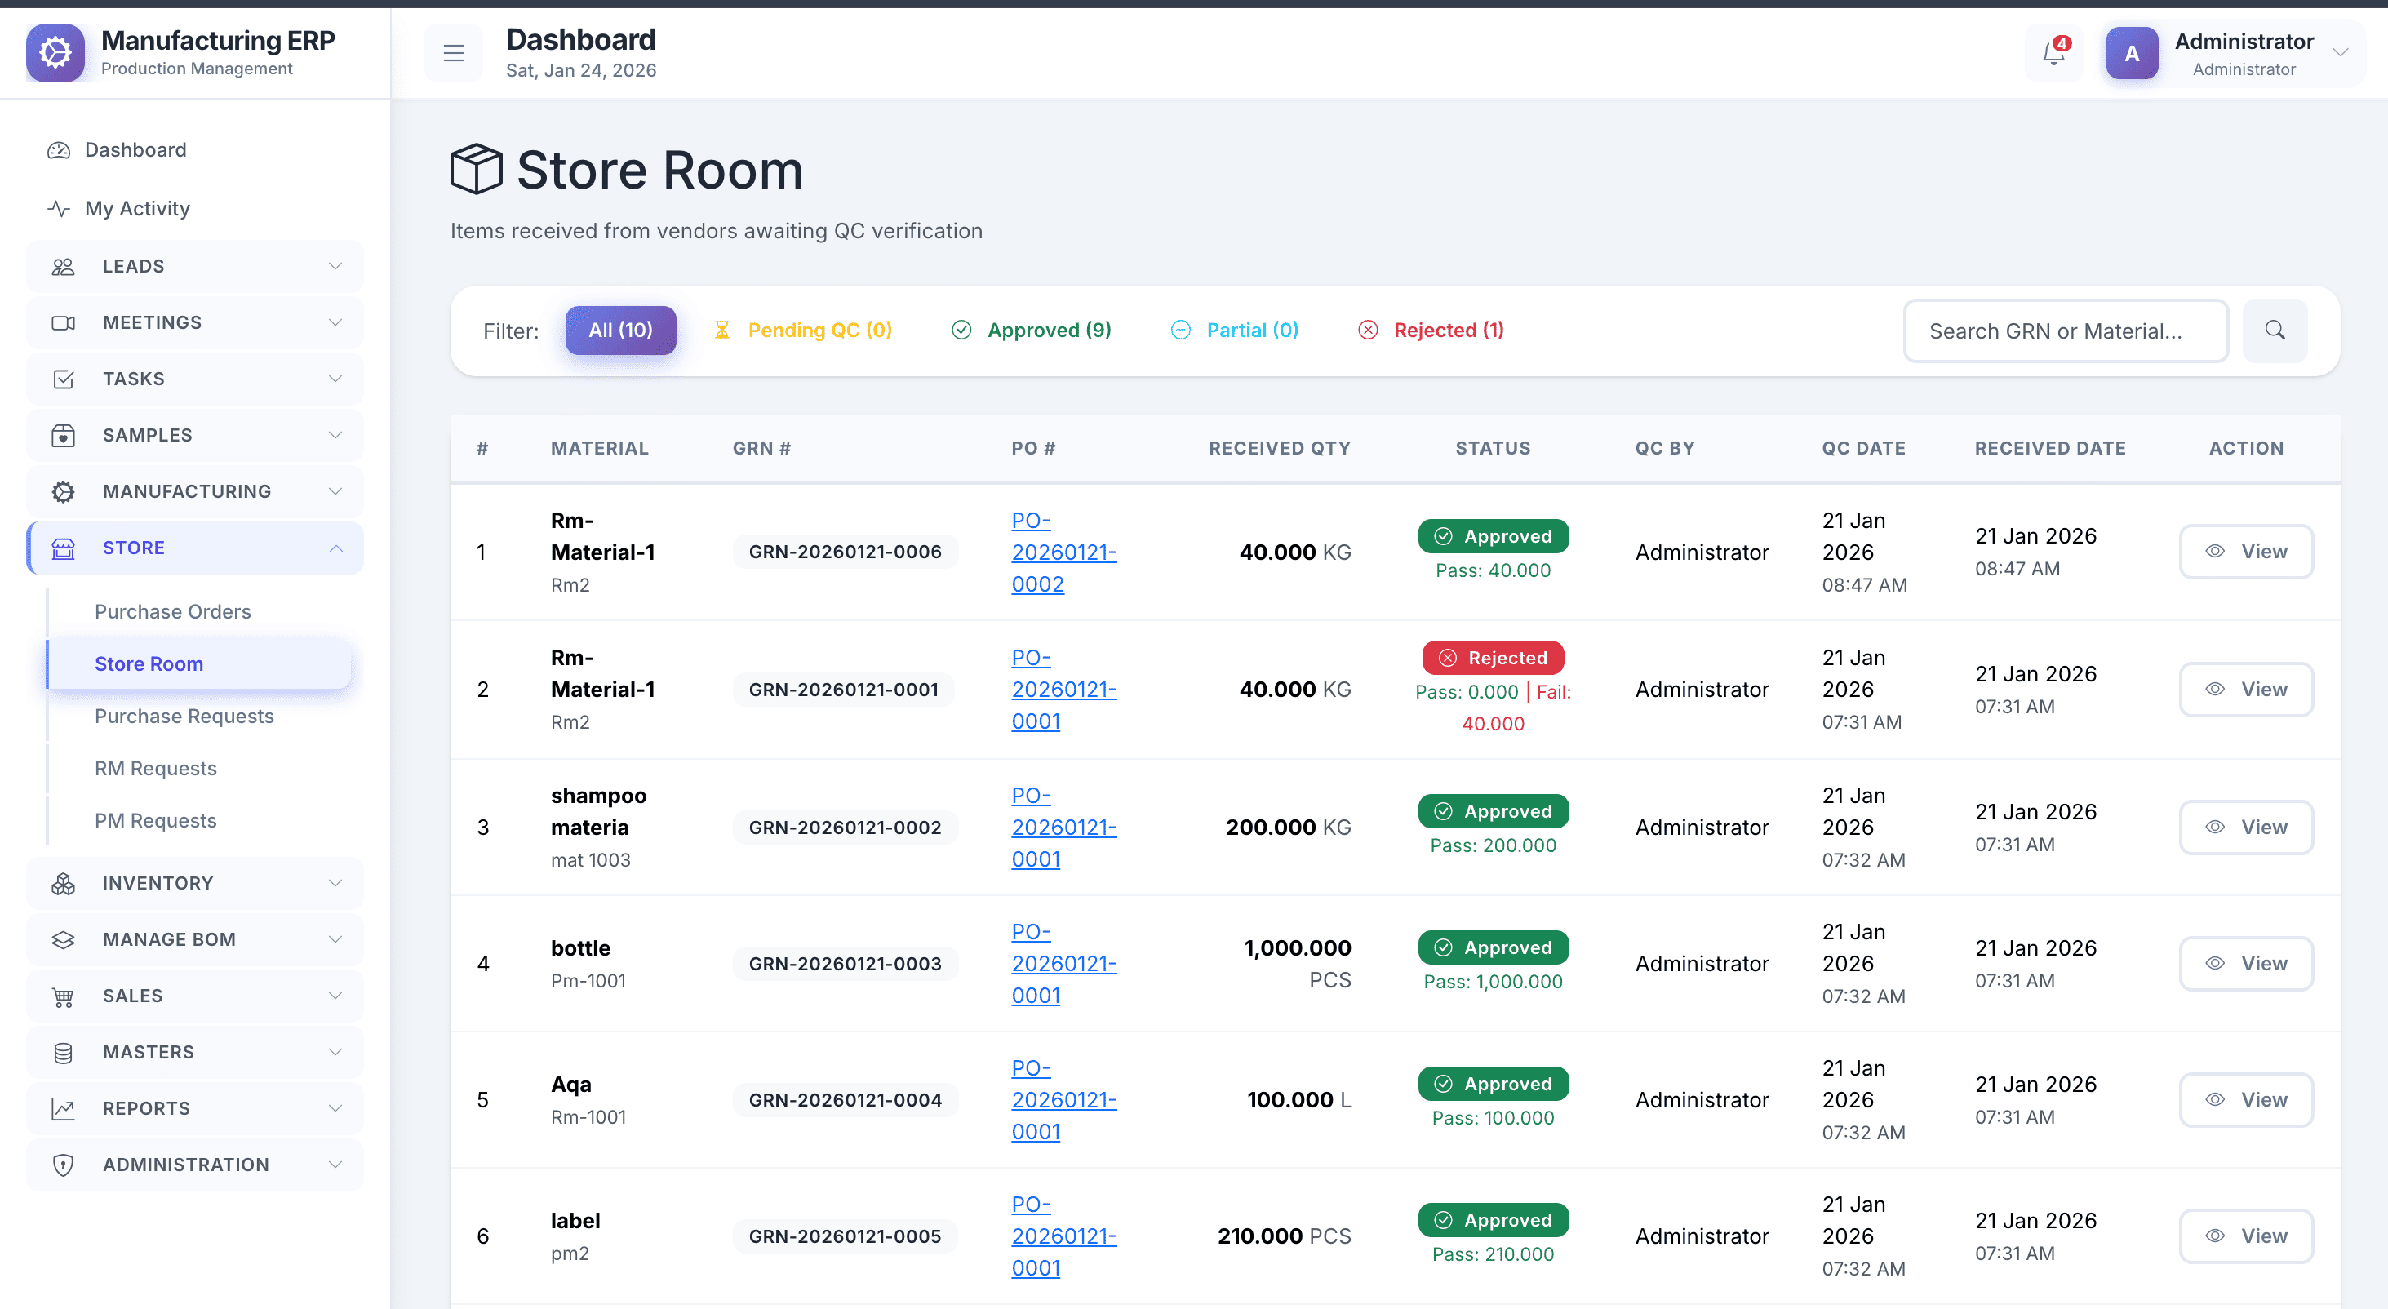Click the My Activity pulse icon
This screenshot has height=1309, width=2388.
tap(60, 209)
